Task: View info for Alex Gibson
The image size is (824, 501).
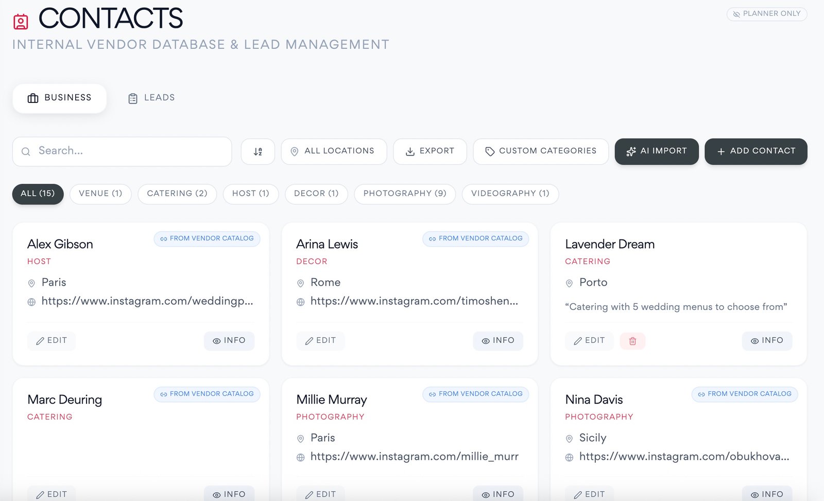Action: [229, 341]
